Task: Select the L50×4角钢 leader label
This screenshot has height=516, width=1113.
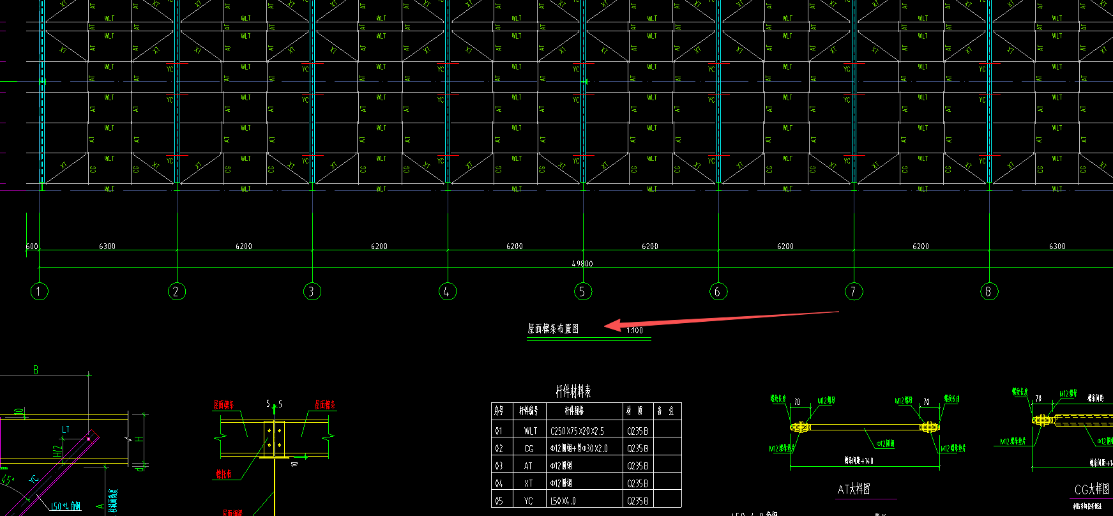Action: [x=66, y=506]
